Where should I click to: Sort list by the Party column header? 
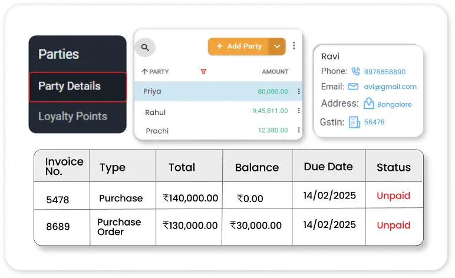[x=155, y=72]
